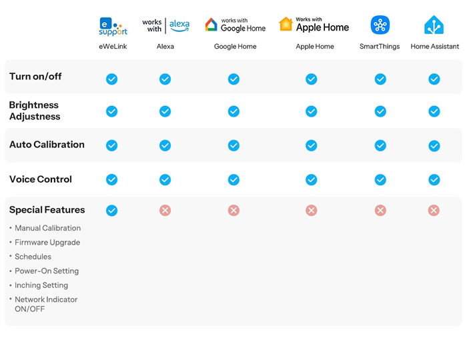Click Google Home red cross for Special Features
This screenshot has height=344, width=467.
(233, 211)
